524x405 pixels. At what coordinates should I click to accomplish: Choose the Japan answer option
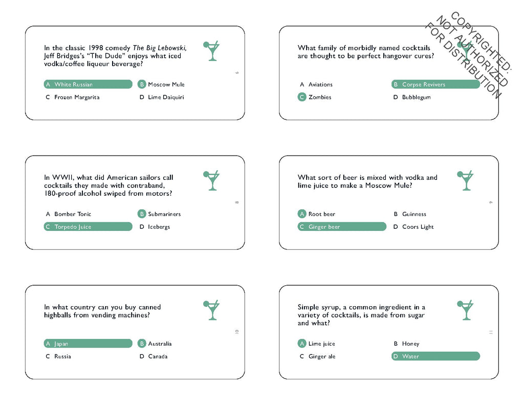(88, 344)
